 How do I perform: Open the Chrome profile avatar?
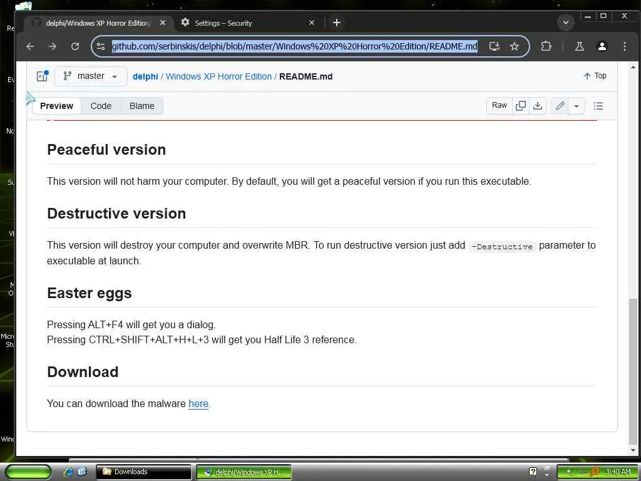(x=602, y=46)
